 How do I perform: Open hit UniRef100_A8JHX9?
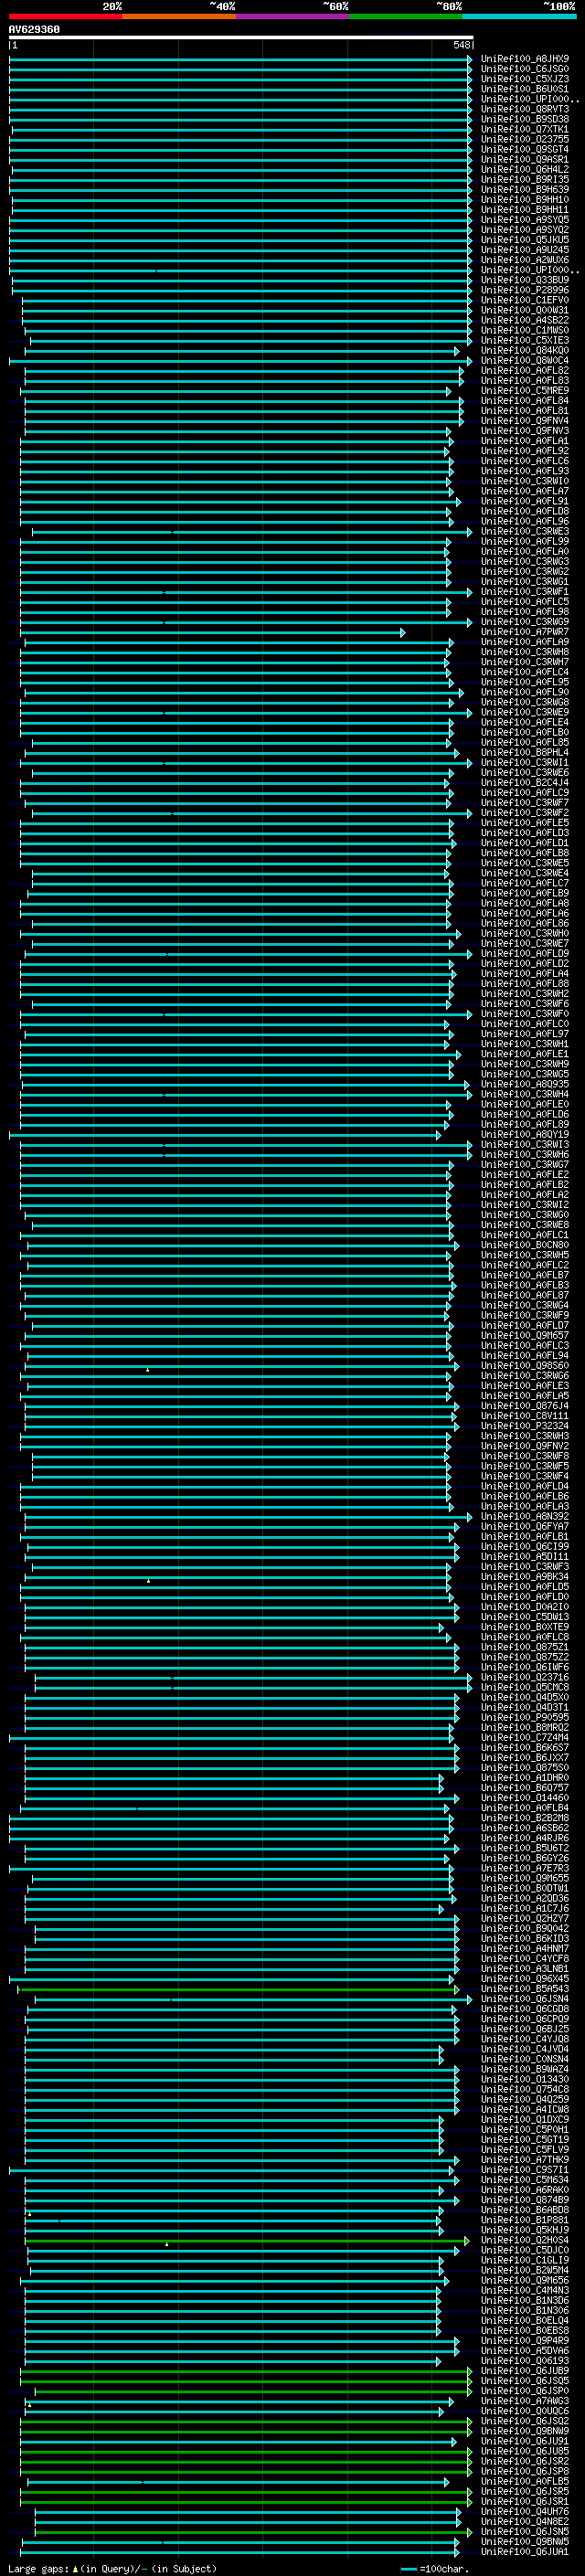click(525, 59)
